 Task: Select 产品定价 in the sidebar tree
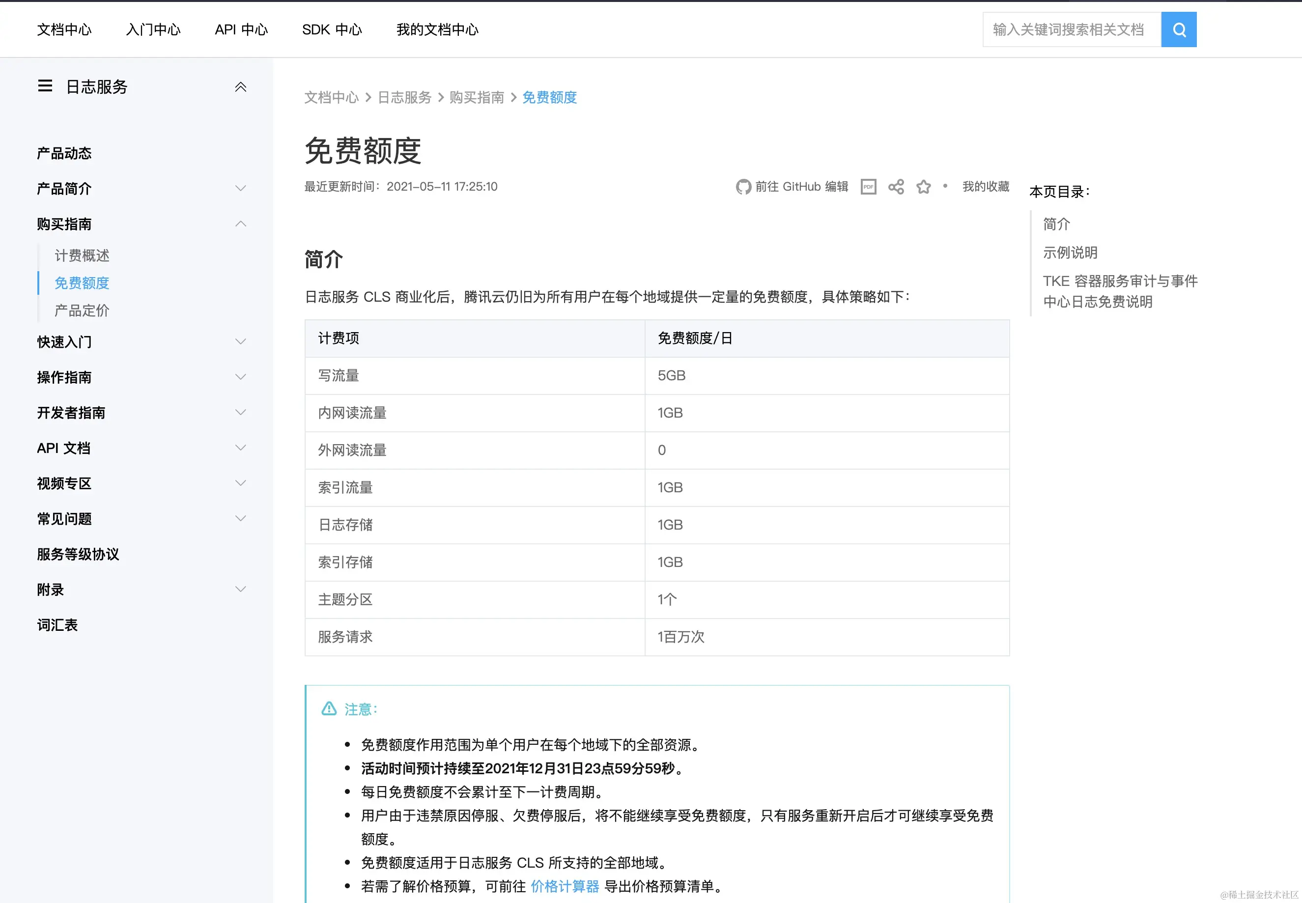pos(82,310)
